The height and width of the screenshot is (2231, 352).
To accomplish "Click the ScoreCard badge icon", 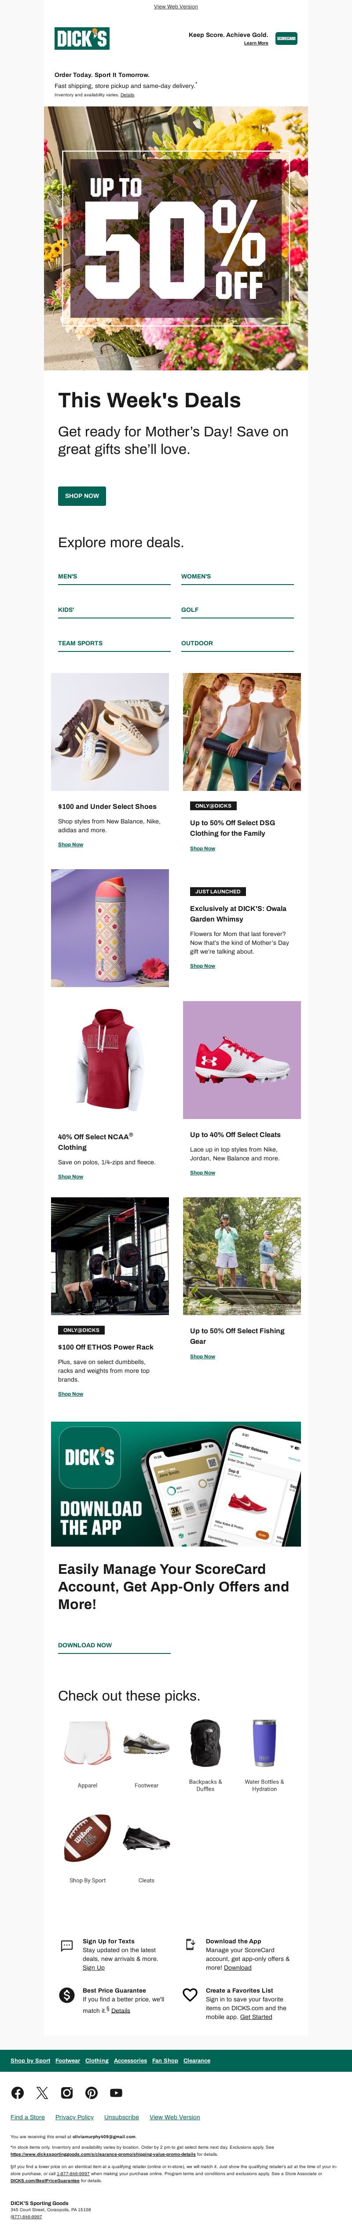I will pos(286,38).
